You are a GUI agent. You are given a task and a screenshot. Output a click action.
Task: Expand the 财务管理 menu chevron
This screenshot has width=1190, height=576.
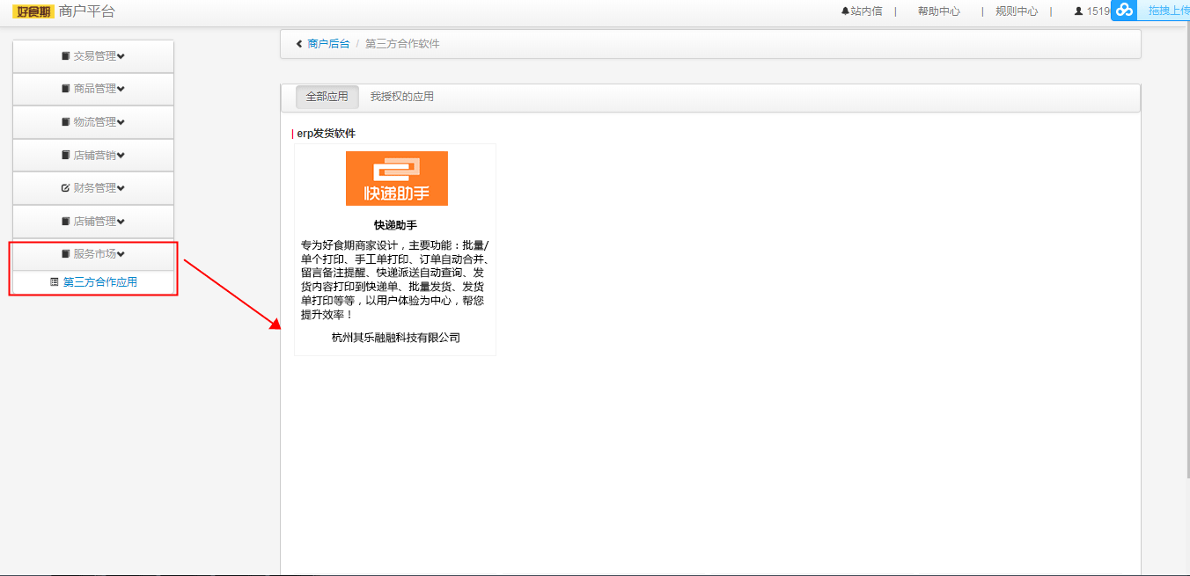[x=121, y=188]
